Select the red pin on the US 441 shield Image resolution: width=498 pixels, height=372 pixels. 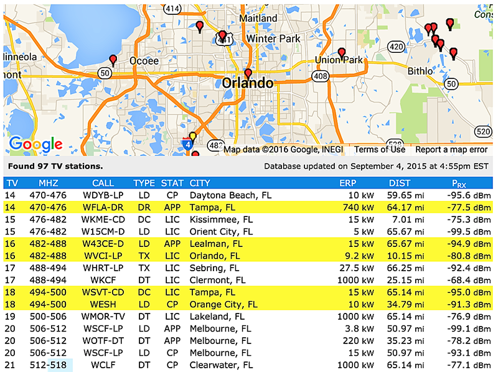click(x=222, y=36)
